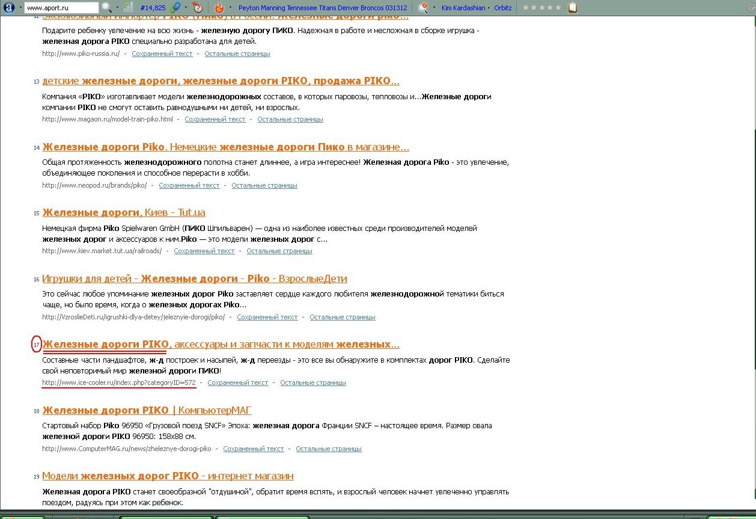
Task: Open Остальные страницы for piko-russia.ru result
Action: click(x=237, y=54)
